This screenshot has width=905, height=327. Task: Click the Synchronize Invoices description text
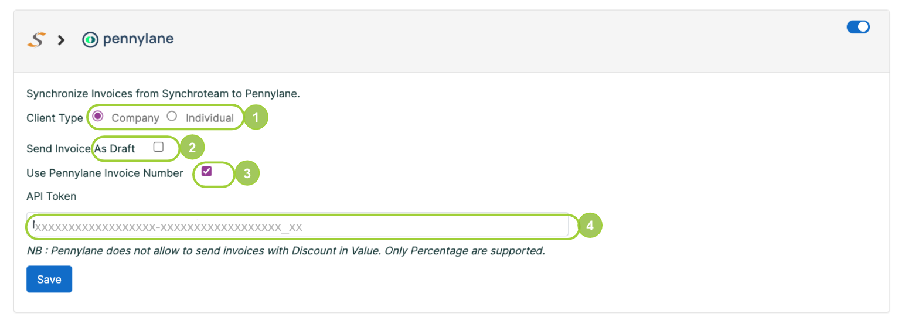coord(164,93)
